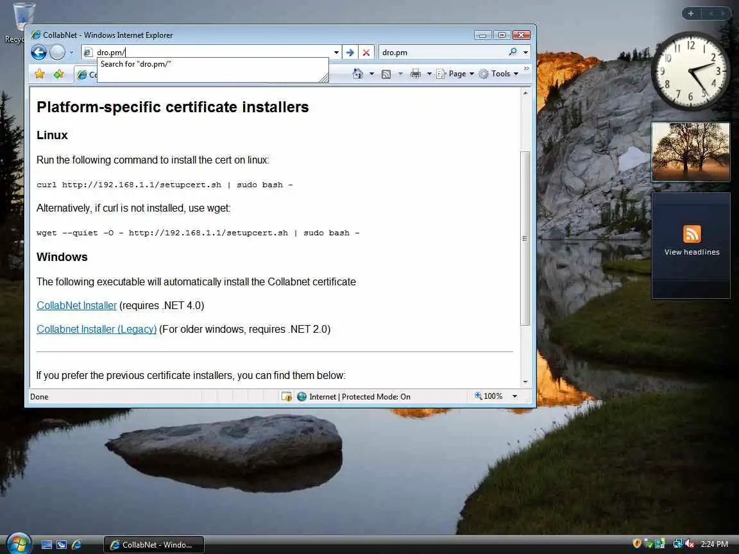Click the 2:24 PM taskbar clock
Screen dimensions: 739x554
pyautogui.click(x=714, y=544)
